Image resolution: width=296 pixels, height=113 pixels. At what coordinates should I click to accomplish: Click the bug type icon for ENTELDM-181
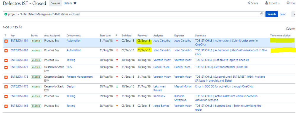[6, 60]
